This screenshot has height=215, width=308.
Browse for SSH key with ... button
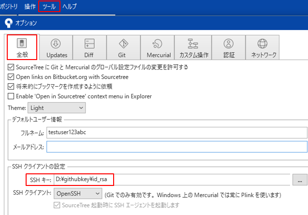[x=300, y=180]
